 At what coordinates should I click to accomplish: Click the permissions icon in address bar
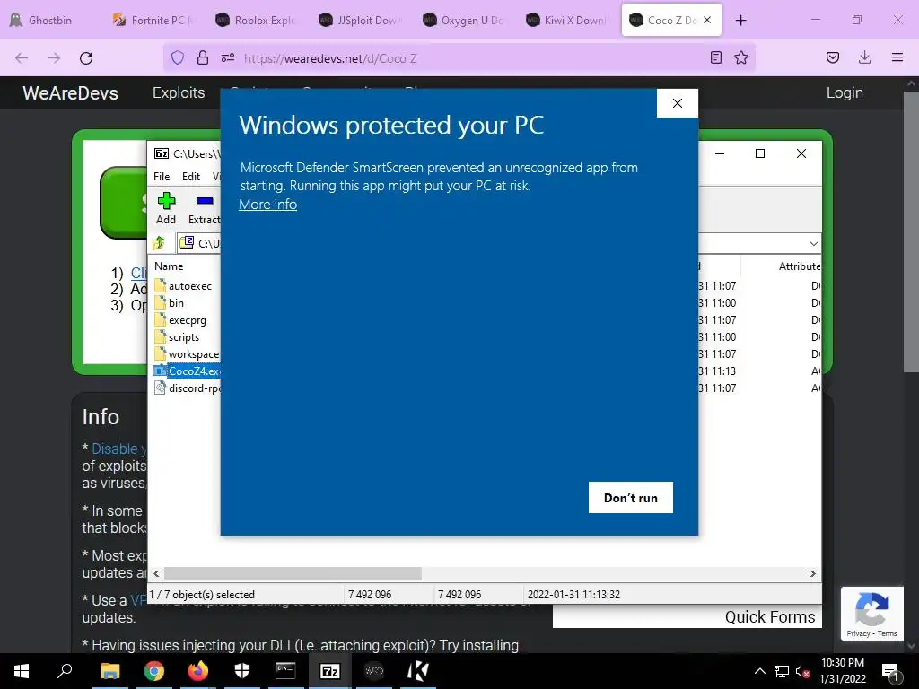click(228, 57)
